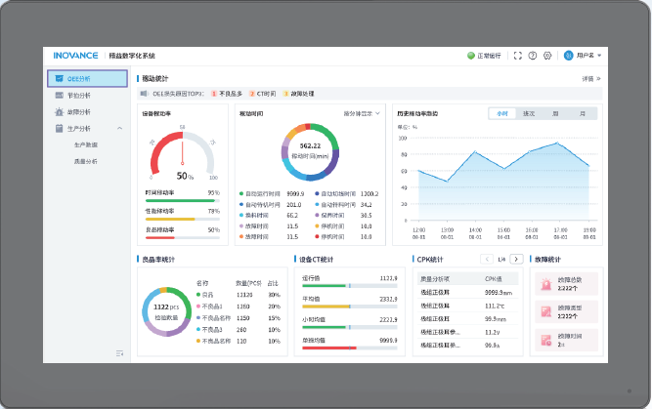The height and width of the screenshot is (409, 652).
Task: Open the 按分钟显示 dropdown
Action: 362,113
